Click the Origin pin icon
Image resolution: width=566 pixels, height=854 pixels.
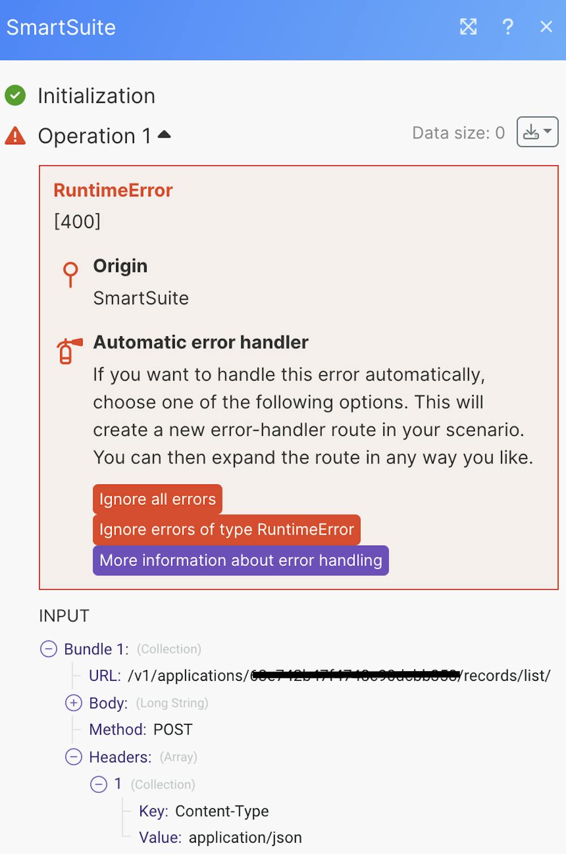70,274
